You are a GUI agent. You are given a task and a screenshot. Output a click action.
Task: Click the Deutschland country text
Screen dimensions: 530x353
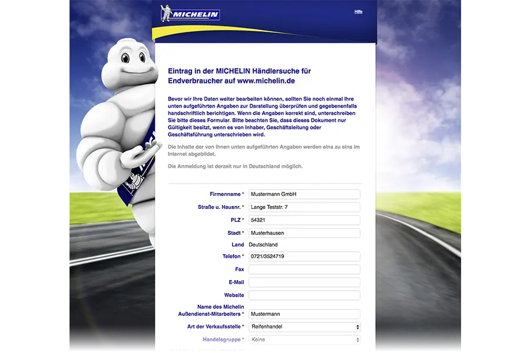[263, 245]
